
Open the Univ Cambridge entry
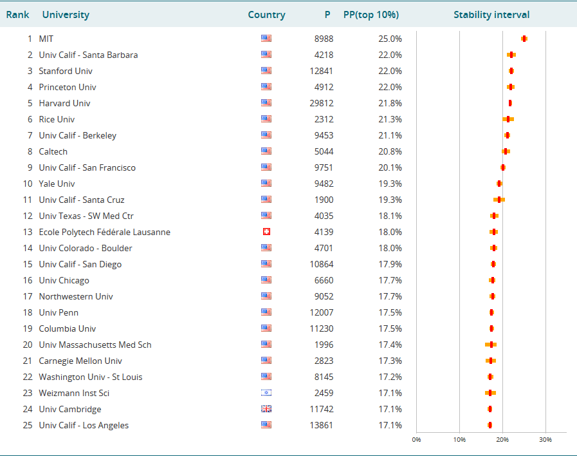point(70,409)
